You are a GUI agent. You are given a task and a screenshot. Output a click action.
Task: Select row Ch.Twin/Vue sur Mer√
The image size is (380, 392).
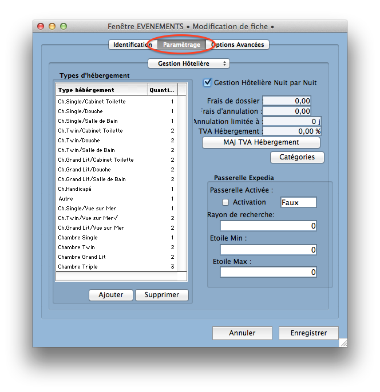pos(117,218)
